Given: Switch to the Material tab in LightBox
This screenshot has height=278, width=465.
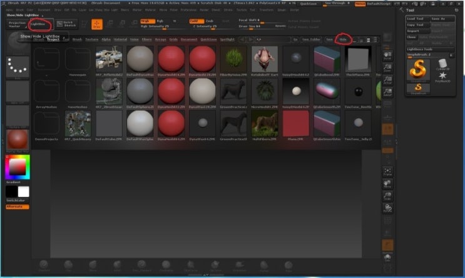Looking at the screenshot, I should coord(120,39).
